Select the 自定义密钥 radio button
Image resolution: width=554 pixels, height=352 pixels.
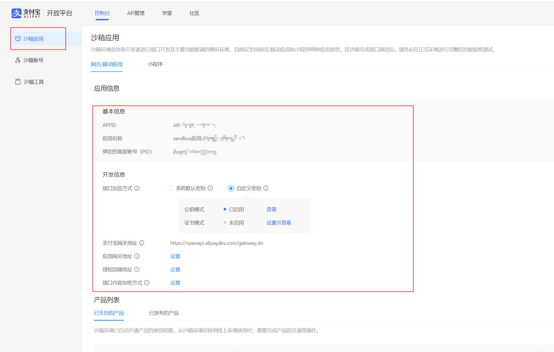pos(231,188)
